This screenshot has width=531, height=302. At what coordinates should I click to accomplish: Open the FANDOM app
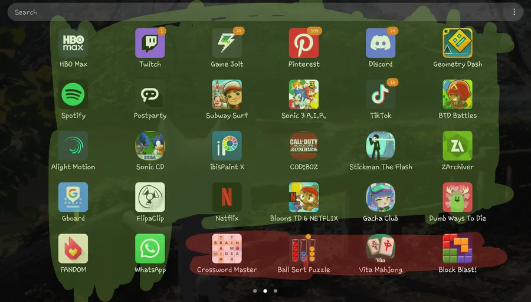click(x=73, y=249)
